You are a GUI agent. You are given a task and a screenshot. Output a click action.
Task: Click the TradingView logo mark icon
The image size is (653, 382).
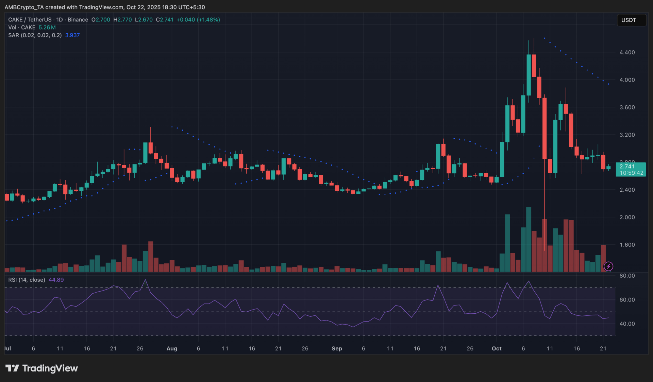pyautogui.click(x=12, y=368)
